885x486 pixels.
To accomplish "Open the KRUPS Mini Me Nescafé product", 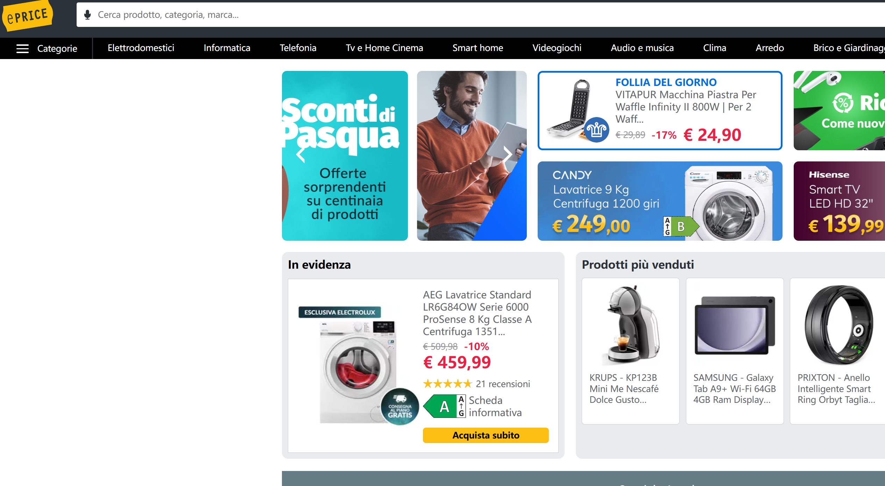I will coord(630,351).
